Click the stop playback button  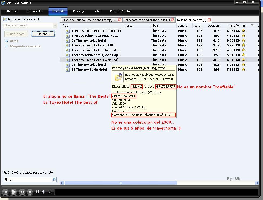pos(30,192)
